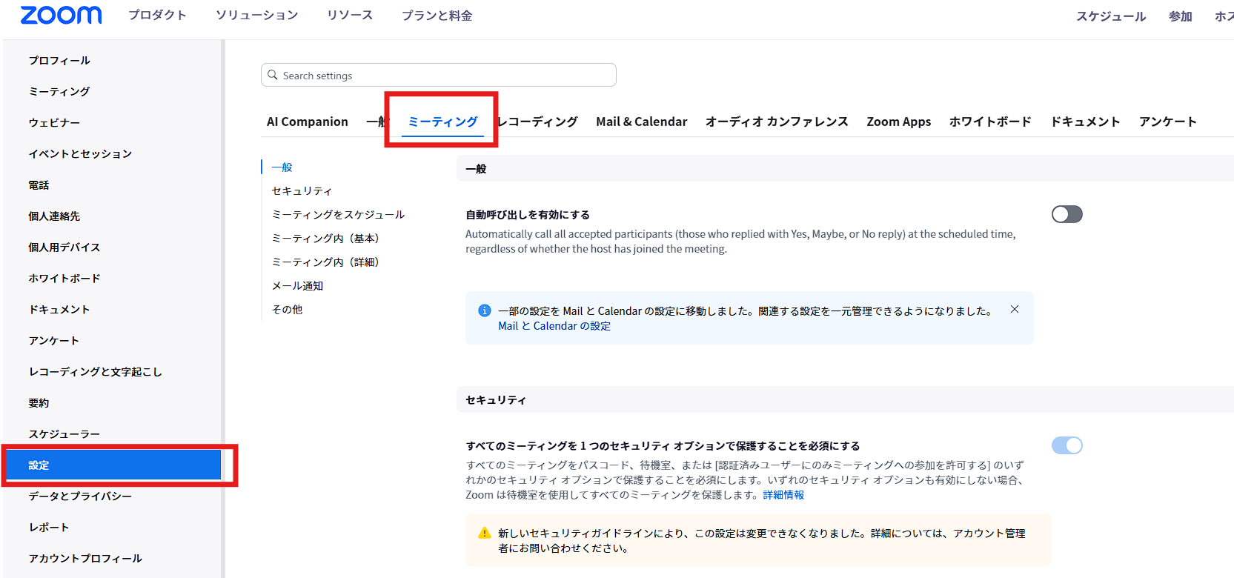Switch to オーディオ カンファレンス tab
Image resolution: width=1234 pixels, height=578 pixels.
777,122
